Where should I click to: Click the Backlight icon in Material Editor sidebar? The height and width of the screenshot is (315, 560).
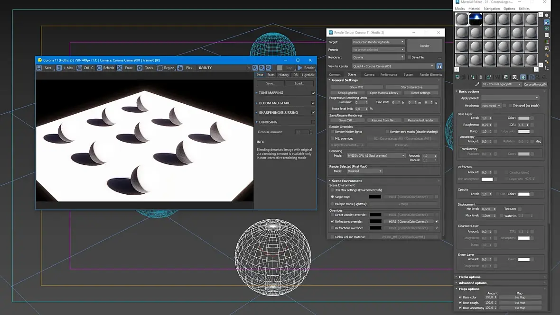[547, 22]
